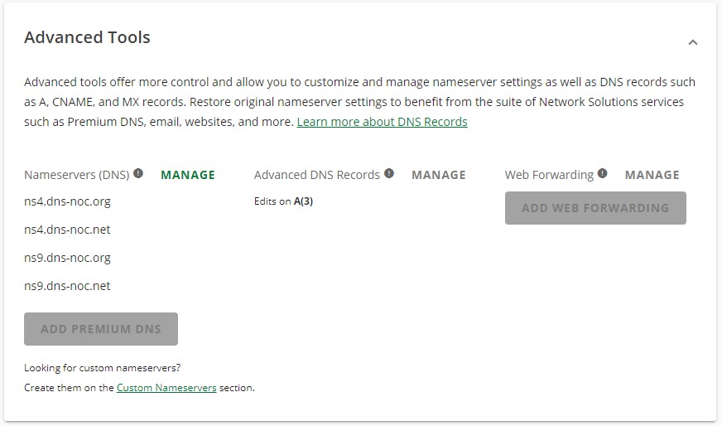Select the ns9.dns-noc.net nameserver text

[x=67, y=286]
